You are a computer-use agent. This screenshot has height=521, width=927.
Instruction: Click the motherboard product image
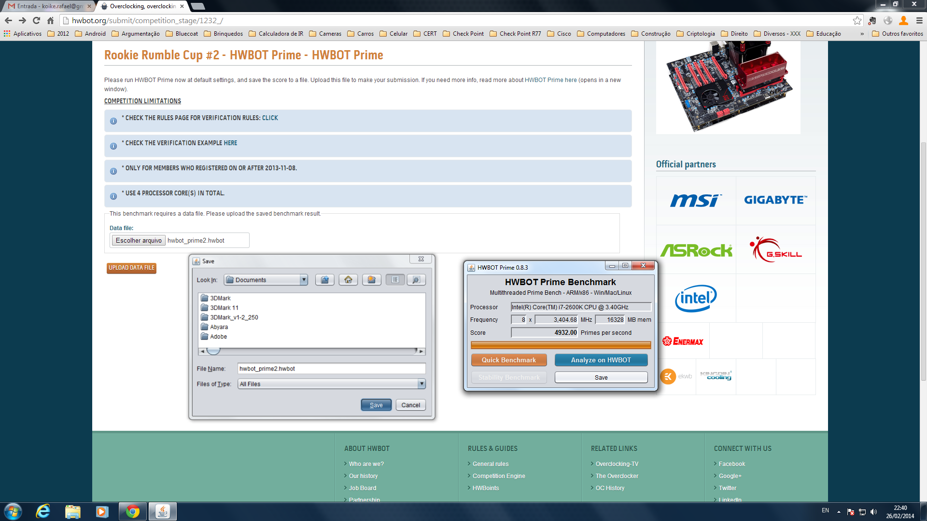click(728, 87)
